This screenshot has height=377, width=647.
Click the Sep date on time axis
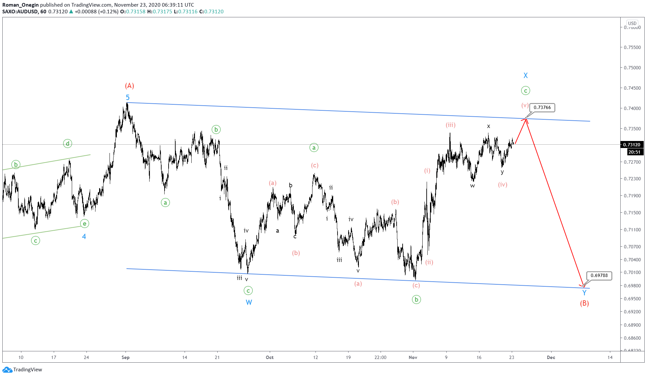point(126,357)
